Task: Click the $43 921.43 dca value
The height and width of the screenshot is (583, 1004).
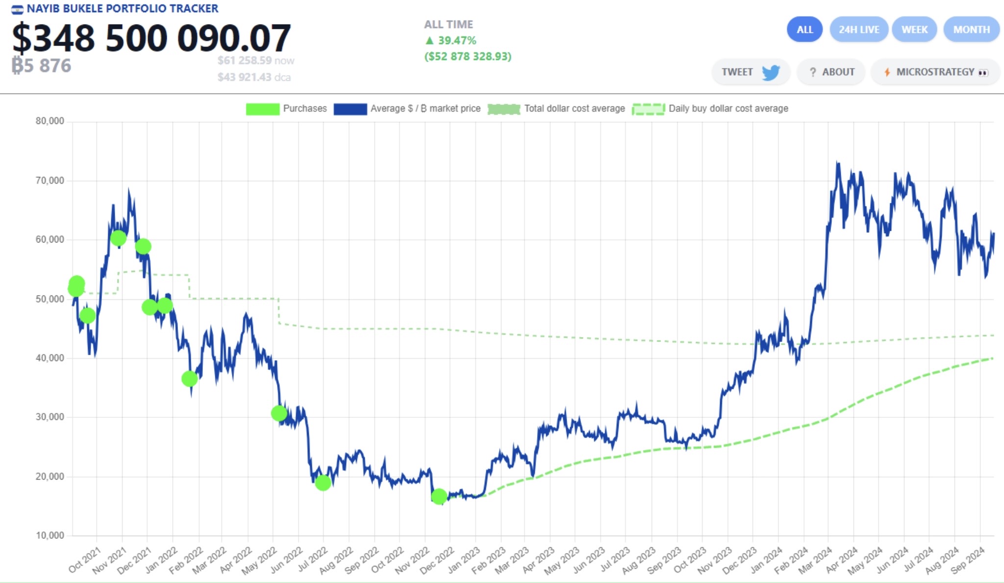Action: [x=254, y=77]
